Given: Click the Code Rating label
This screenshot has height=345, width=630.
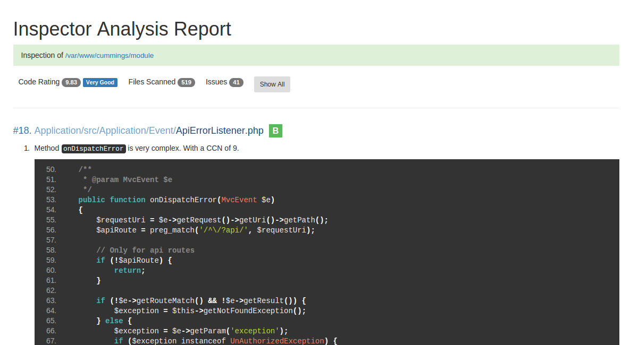Looking at the screenshot, I should point(39,82).
